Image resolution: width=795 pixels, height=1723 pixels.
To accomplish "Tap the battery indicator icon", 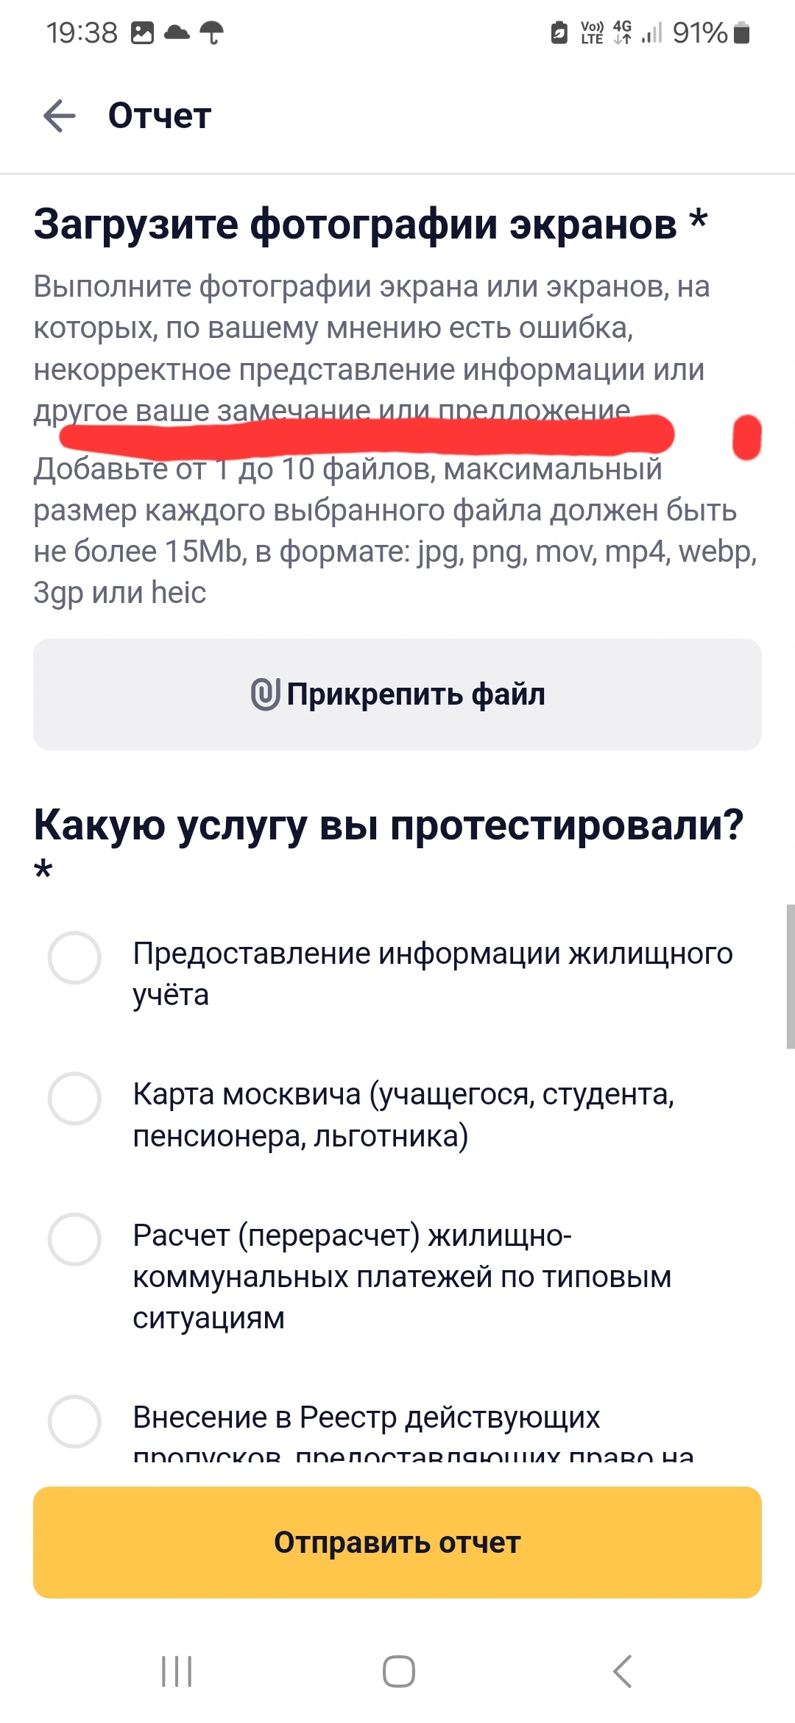I will coord(742,33).
